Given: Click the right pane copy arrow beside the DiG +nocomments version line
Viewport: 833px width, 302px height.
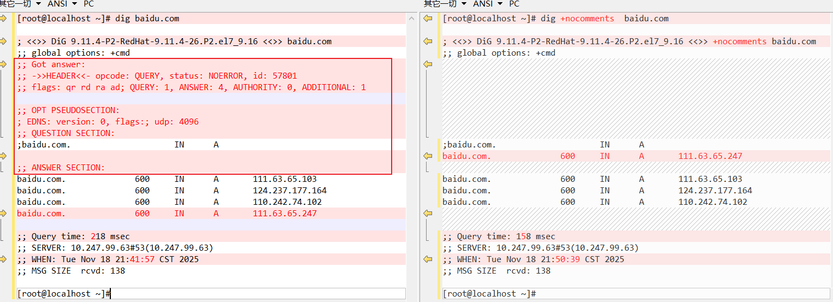Looking at the screenshot, I should (x=429, y=42).
